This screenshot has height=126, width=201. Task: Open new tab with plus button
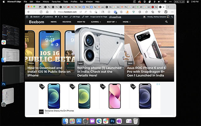click(x=168, y=7)
